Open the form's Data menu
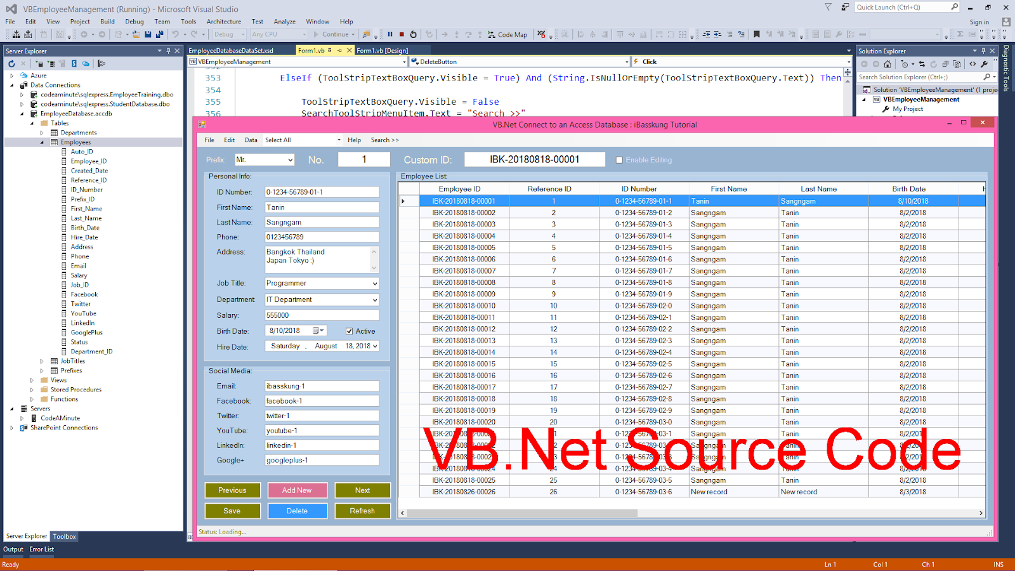The width and height of the screenshot is (1015, 571). [251, 140]
